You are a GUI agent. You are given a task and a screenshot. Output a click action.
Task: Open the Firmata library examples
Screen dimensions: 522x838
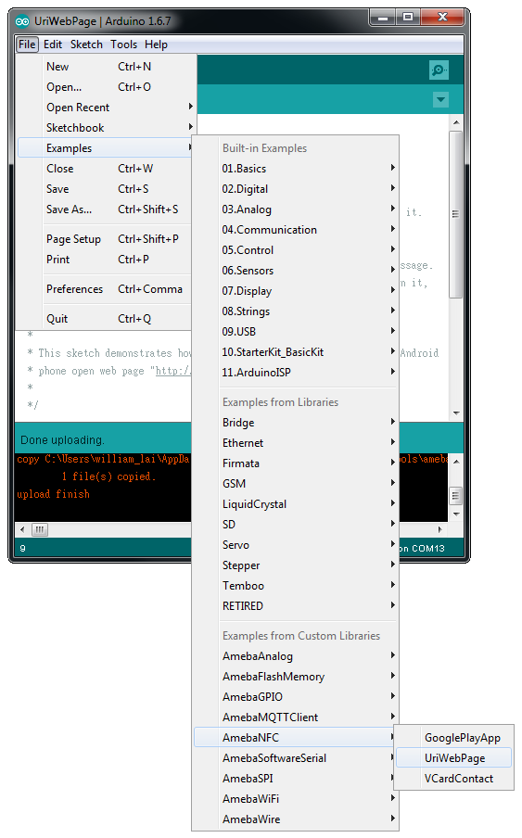pyautogui.click(x=296, y=463)
